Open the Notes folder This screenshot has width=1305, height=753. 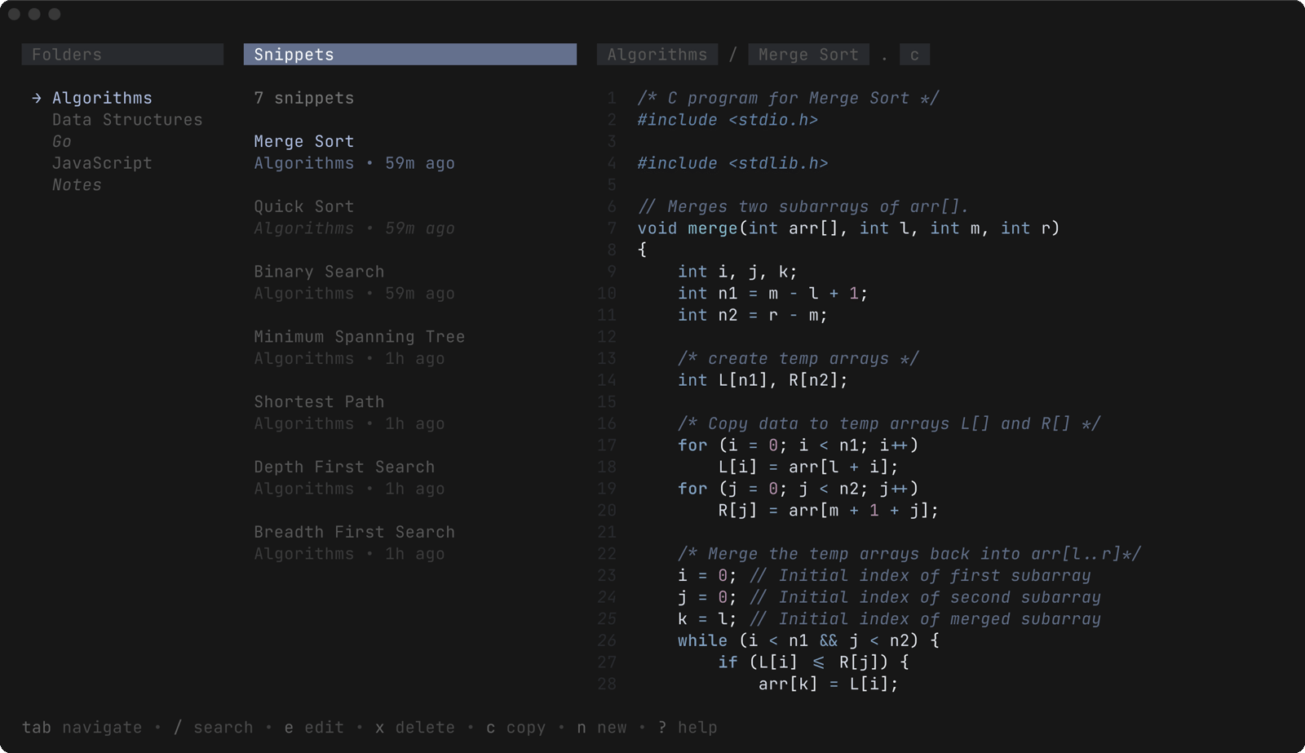77,185
